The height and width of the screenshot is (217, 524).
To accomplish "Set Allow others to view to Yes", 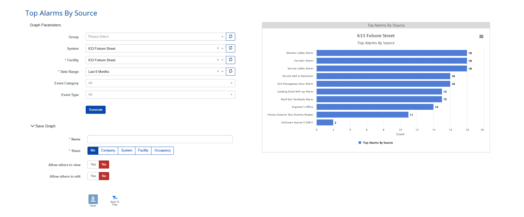I will 93,165.
